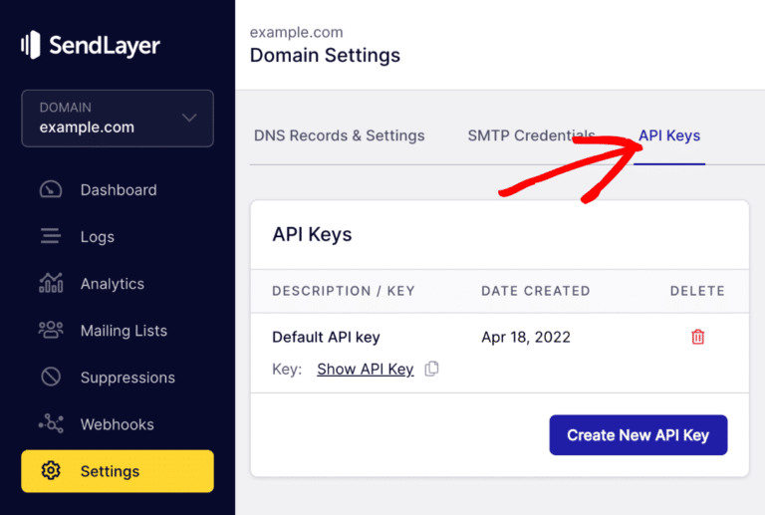
Task: Open the SMTP Credentials tab
Action: (x=531, y=135)
